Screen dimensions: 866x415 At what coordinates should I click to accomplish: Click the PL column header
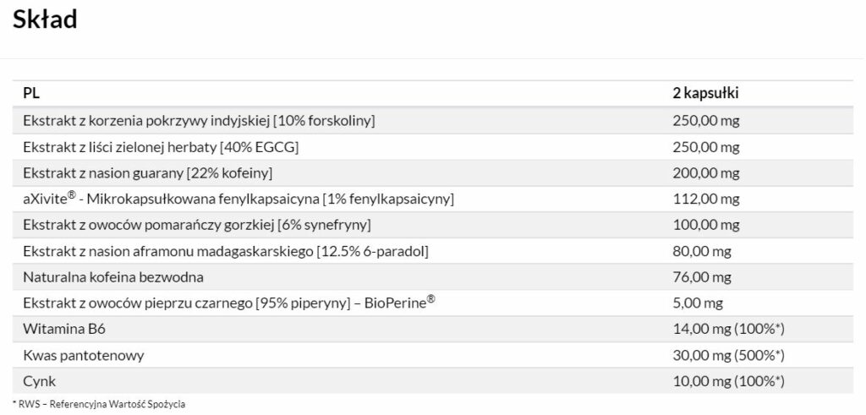(31, 94)
